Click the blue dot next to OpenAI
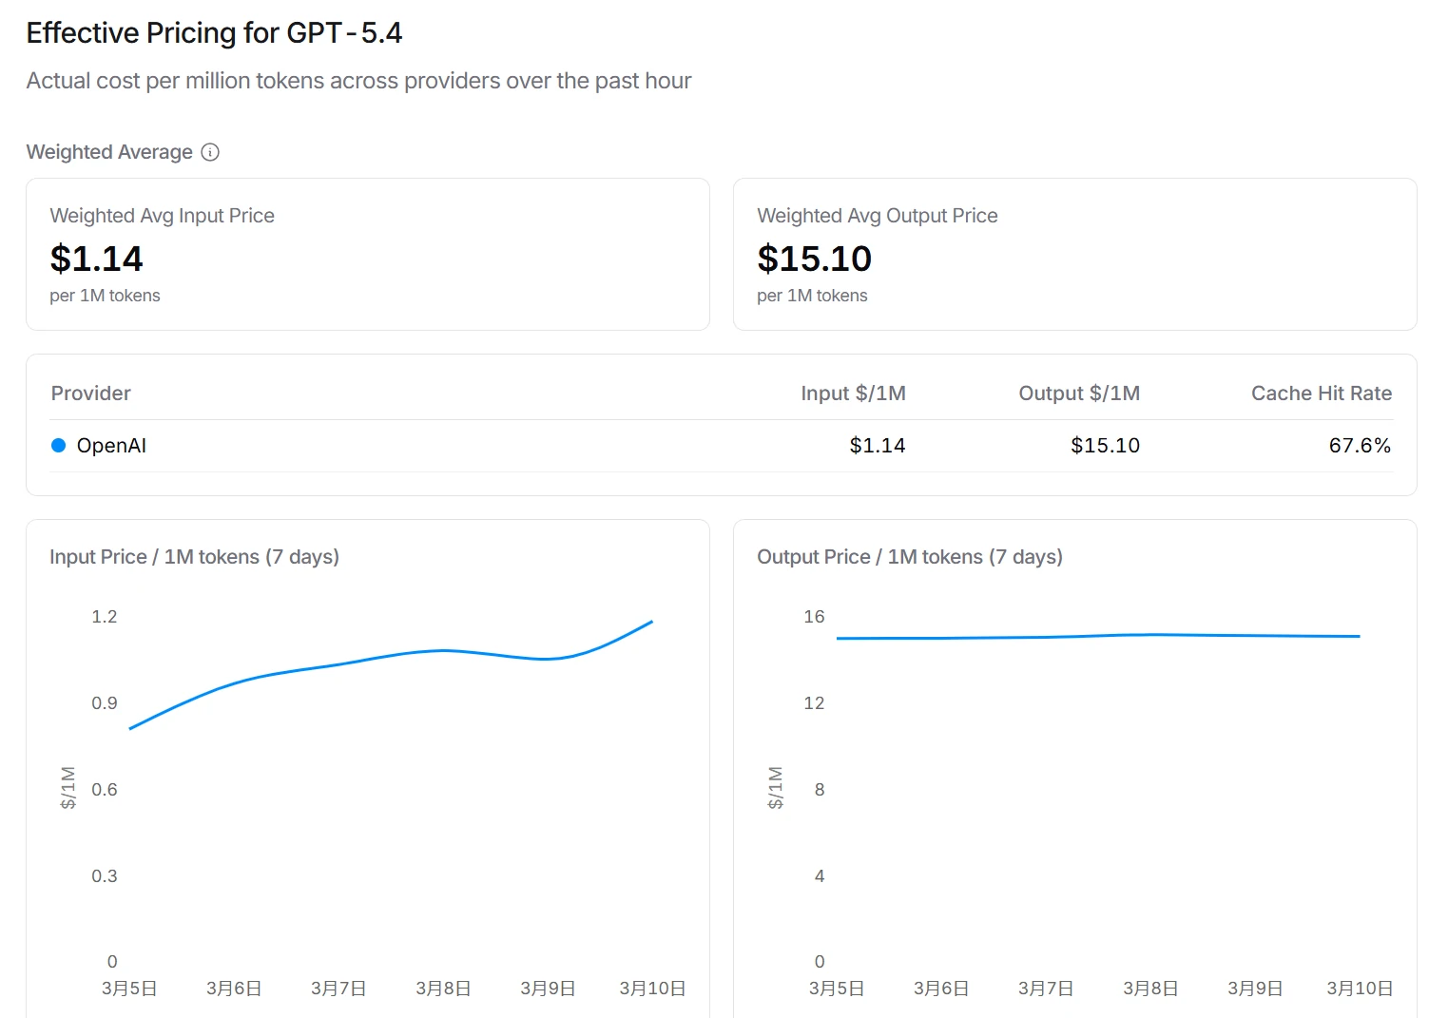The height and width of the screenshot is (1018, 1429). [58, 446]
